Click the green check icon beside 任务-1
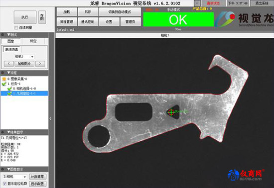Screen dimensions: 274x188 (4, 84)
